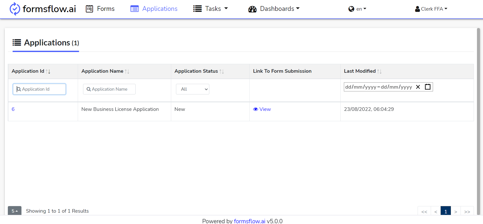The width and height of the screenshot is (483, 224).
Task: Sort by Application Id arrows
Action: coord(48,71)
